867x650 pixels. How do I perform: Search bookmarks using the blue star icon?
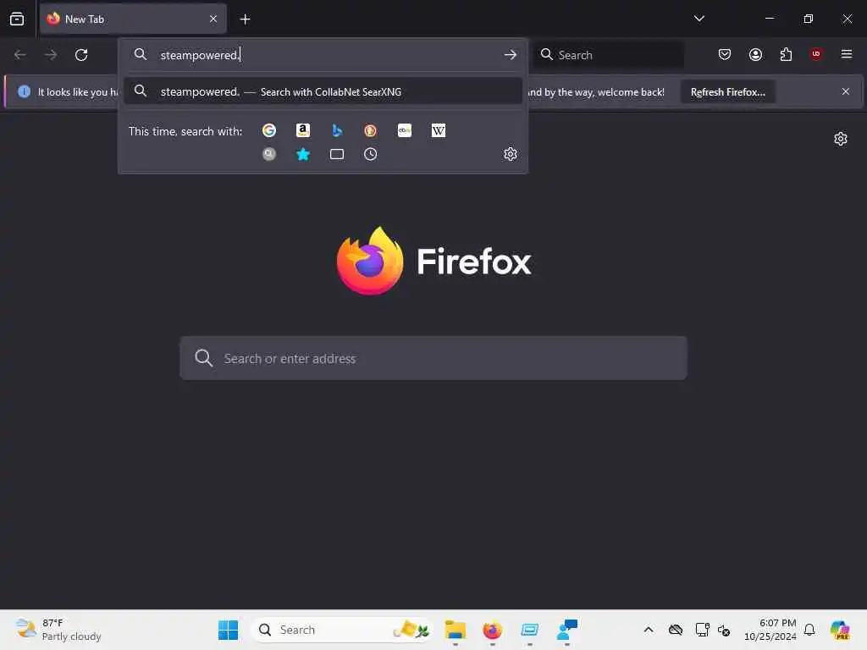(x=303, y=154)
